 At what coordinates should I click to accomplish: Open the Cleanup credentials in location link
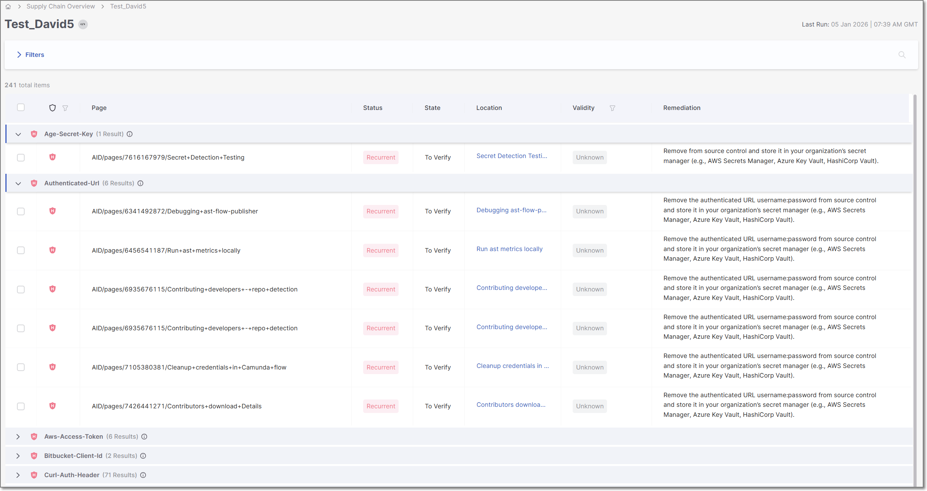click(512, 366)
